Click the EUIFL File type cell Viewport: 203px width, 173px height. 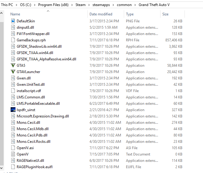coord(134,167)
